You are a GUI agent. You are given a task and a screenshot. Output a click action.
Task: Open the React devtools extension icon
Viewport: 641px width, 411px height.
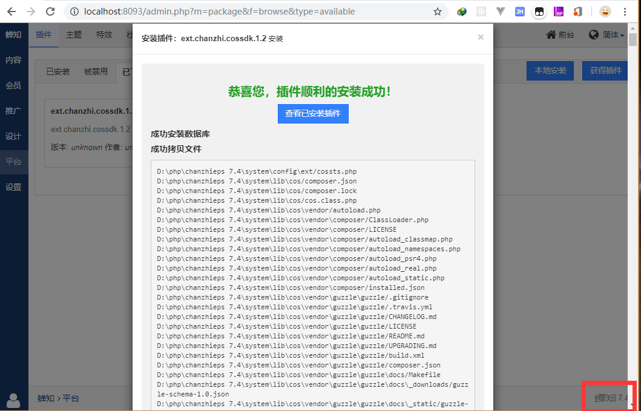pyautogui.click(x=481, y=12)
